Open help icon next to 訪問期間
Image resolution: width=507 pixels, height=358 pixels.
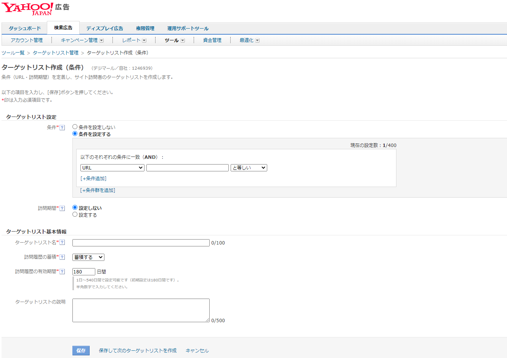[x=62, y=208]
